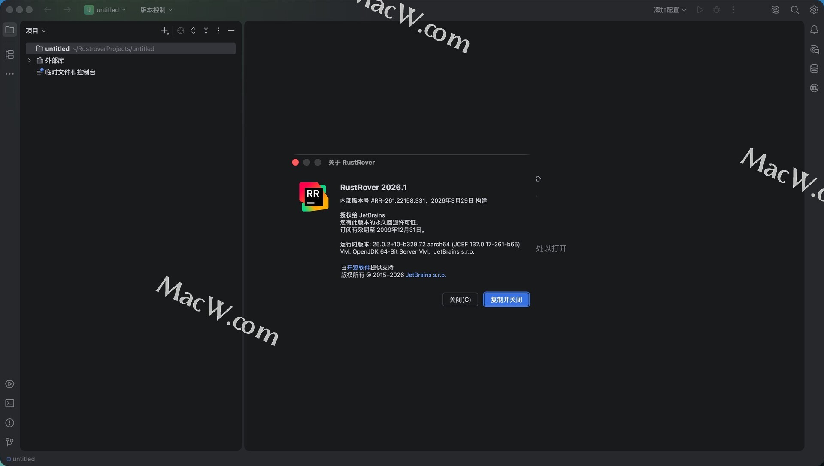Open the AI Chat panel icon
Viewport: 824px width, 466px height.
(814, 49)
